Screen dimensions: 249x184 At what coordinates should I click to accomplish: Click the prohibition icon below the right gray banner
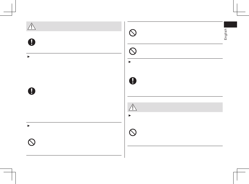pos(133,132)
